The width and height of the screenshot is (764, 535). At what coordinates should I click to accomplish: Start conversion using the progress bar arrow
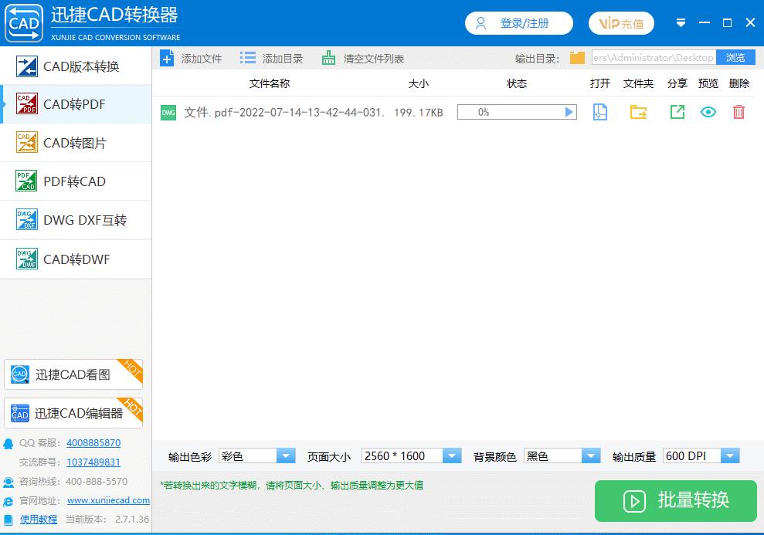(570, 112)
